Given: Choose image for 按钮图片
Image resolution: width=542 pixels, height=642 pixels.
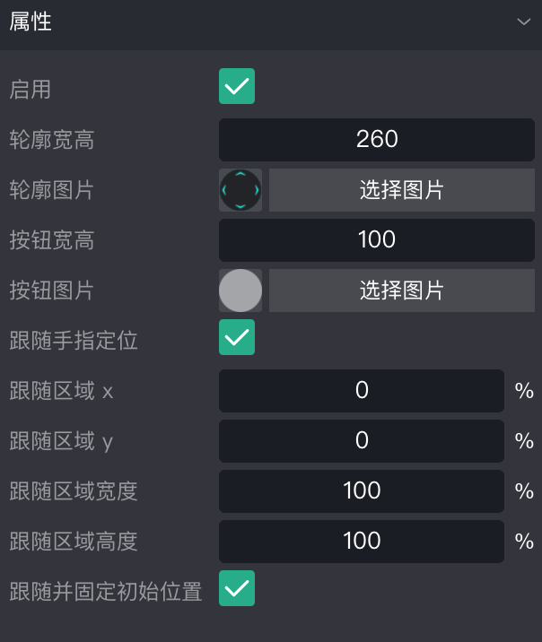Looking at the screenshot, I should (x=401, y=291).
